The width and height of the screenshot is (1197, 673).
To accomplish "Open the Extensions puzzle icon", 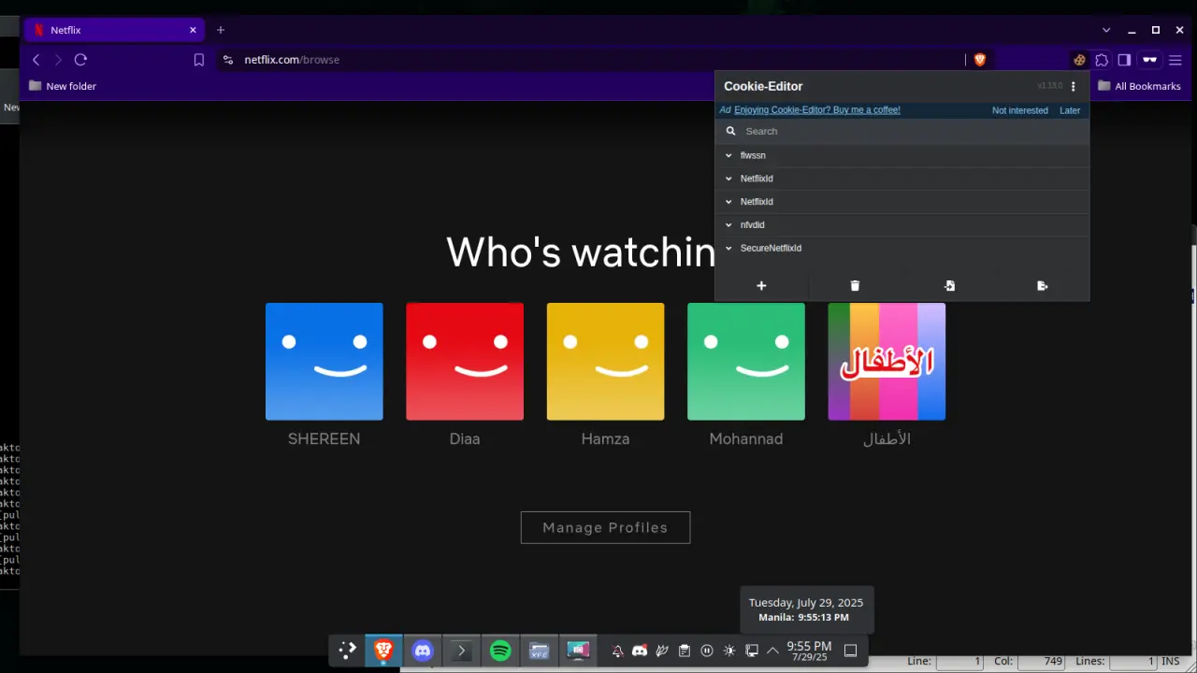I will (x=1102, y=60).
